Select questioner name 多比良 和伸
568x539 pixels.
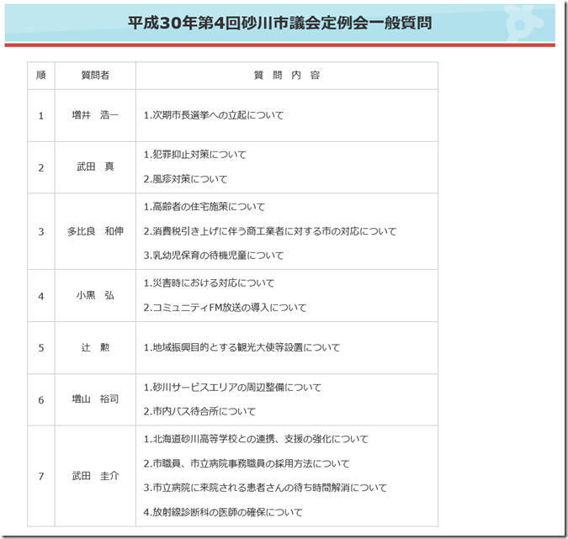(95, 231)
